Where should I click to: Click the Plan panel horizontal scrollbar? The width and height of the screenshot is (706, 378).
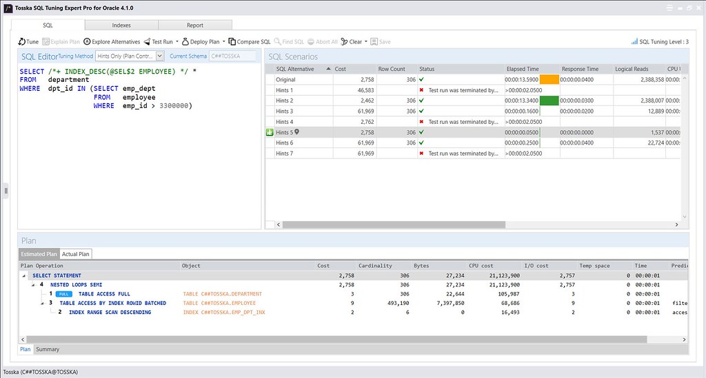(x=336, y=340)
